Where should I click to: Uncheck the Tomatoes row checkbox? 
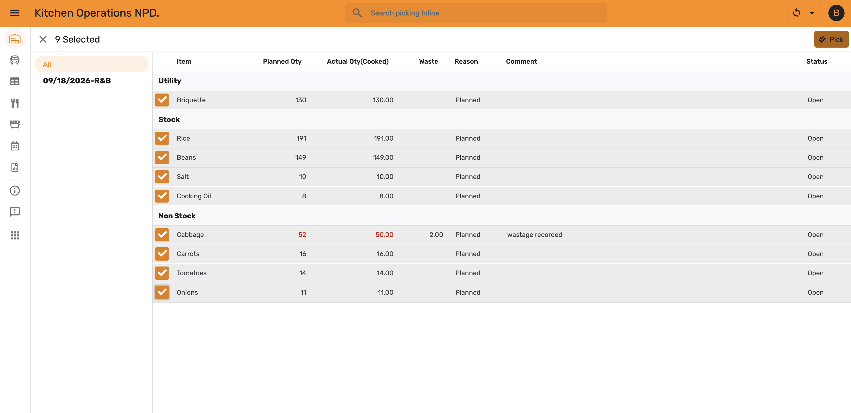[162, 273]
